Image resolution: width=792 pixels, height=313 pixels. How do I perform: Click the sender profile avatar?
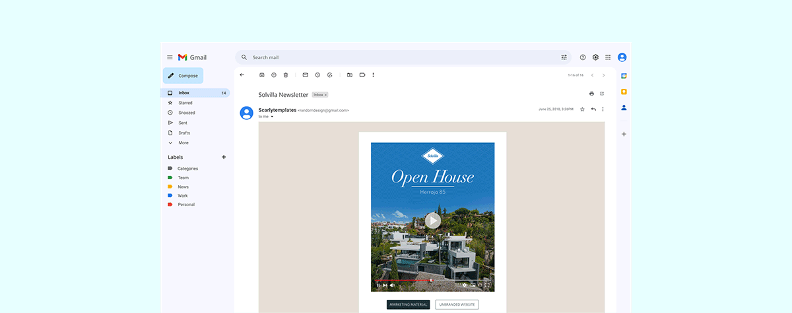tap(247, 113)
